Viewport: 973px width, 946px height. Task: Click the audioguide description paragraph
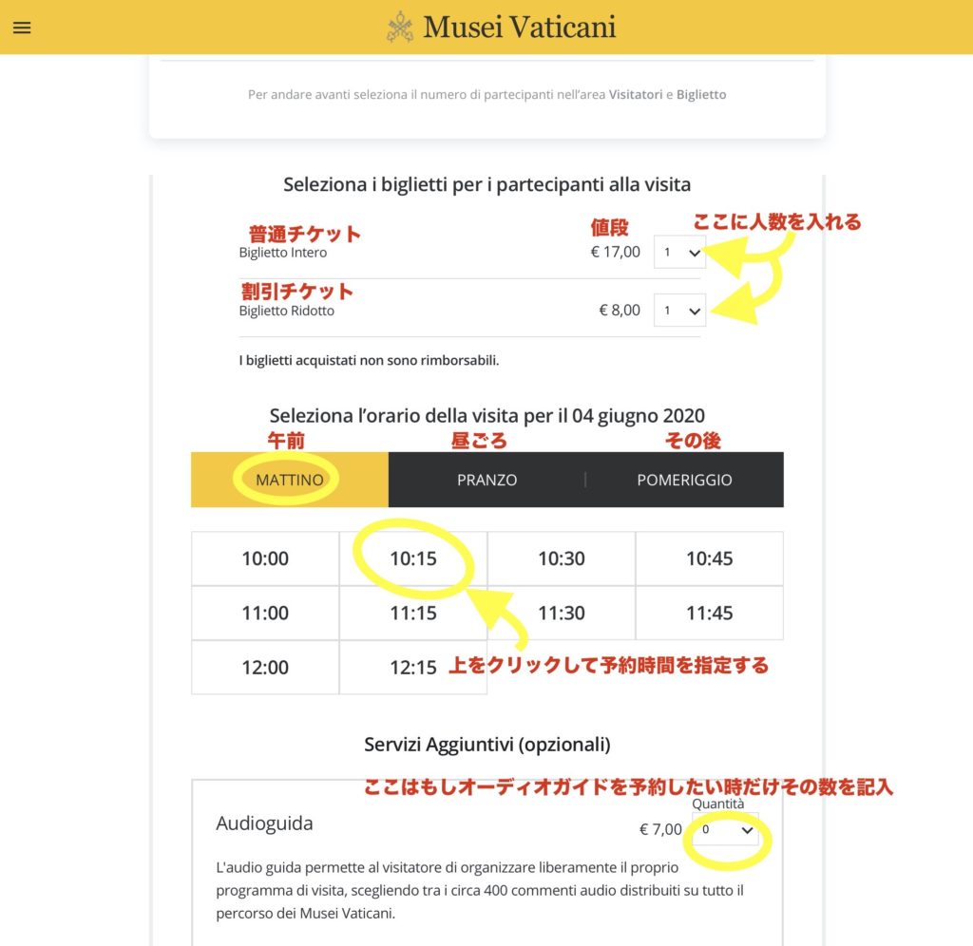[x=480, y=890]
